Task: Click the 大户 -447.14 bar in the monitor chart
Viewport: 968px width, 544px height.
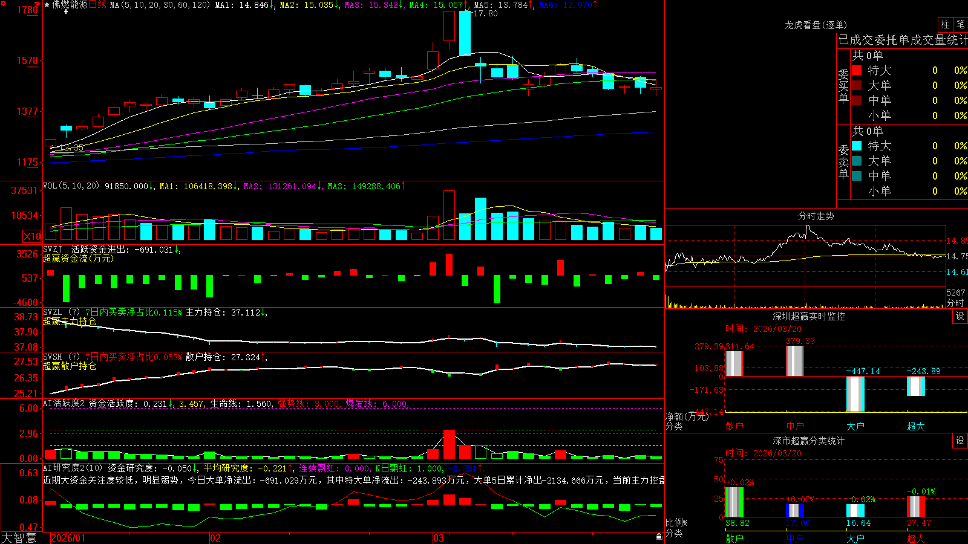Action: [x=855, y=394]
